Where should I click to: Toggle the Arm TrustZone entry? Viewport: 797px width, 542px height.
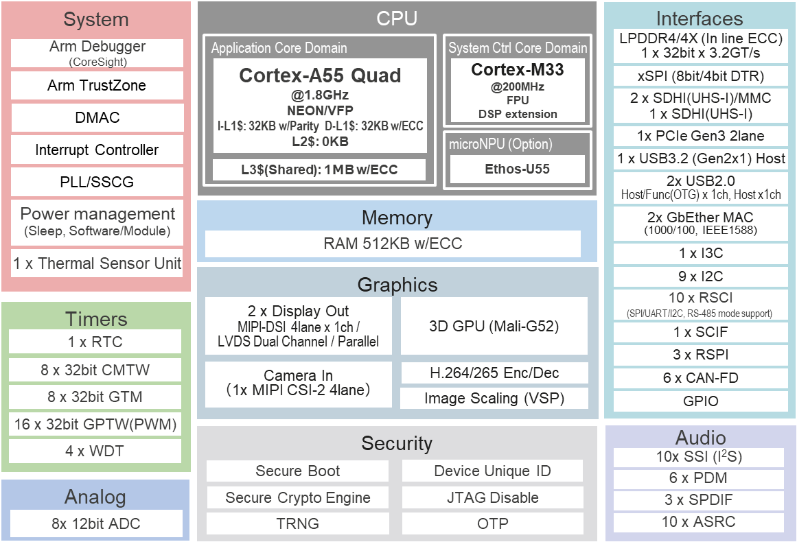coord(96,85)
